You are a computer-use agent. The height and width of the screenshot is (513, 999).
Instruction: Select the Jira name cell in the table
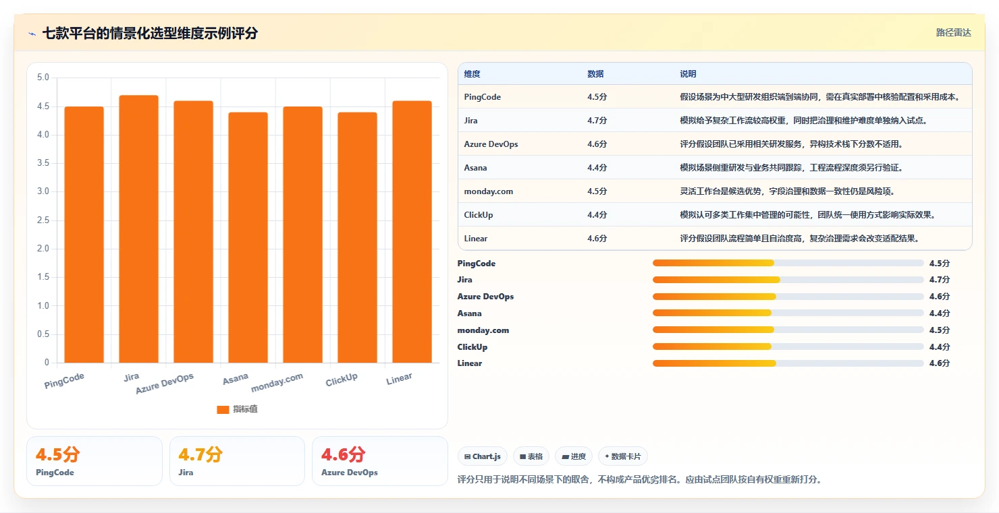coord(472,121)
